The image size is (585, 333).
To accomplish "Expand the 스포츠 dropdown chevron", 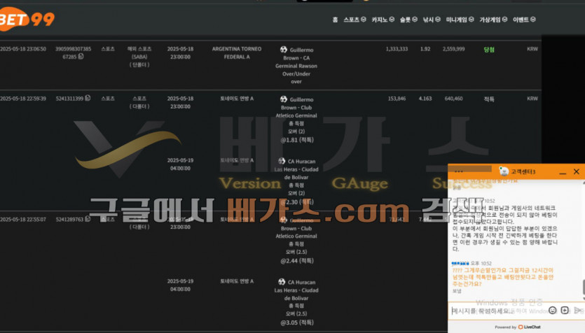I will tap(364, 20).
